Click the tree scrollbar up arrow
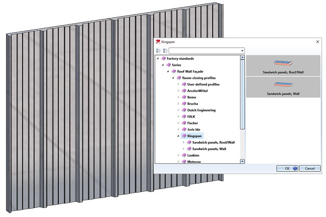This screenshot has width=326, height=217. point(242,57)
